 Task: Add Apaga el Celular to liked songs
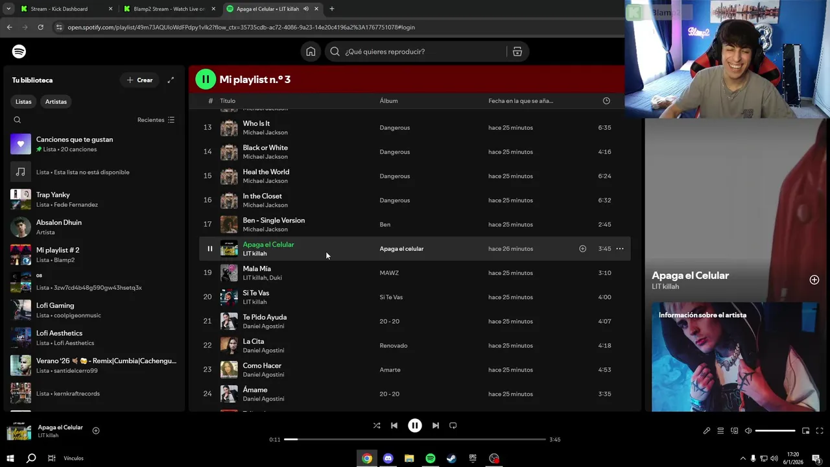pyautogui.click(x=582, y=248)
